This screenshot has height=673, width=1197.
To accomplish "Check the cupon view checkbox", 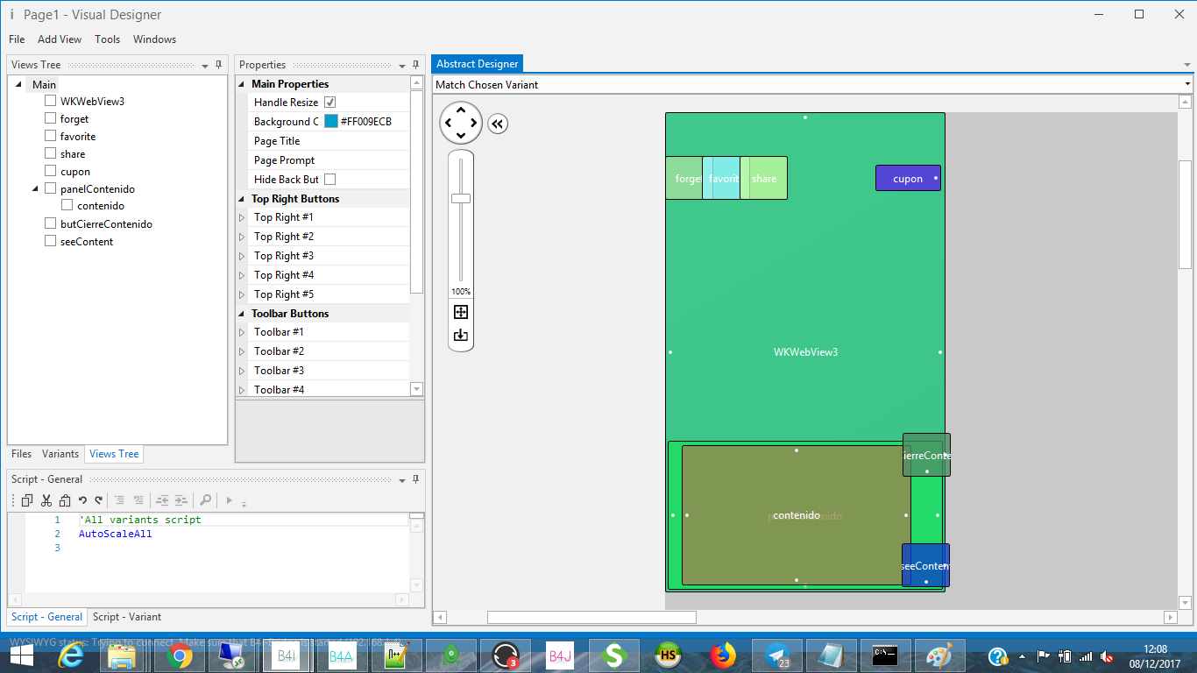I will coord(50,171).
